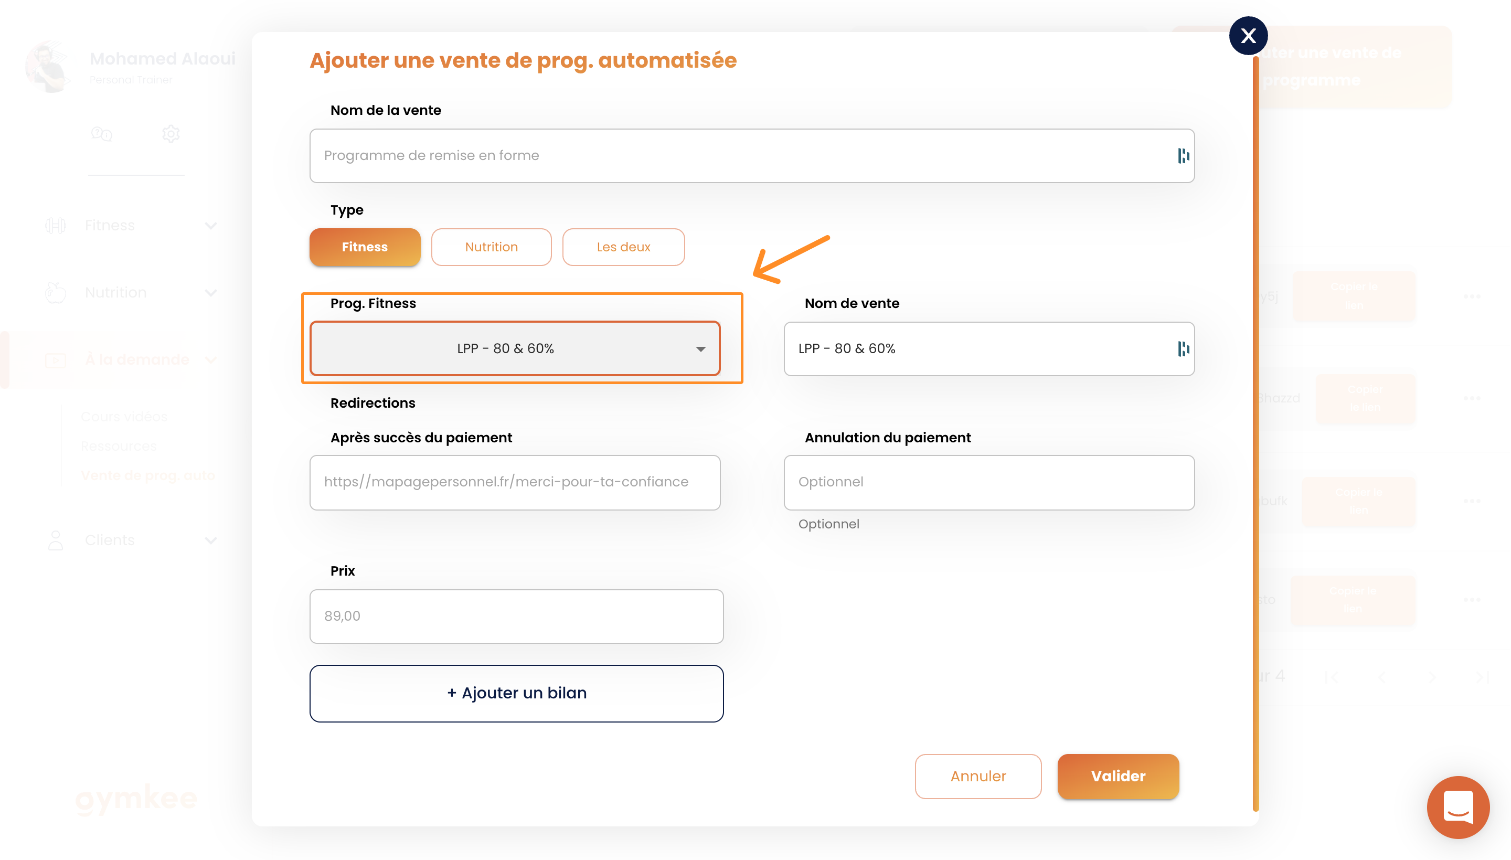
Task: Click the Annuler button
Action: tap(978, 776)
